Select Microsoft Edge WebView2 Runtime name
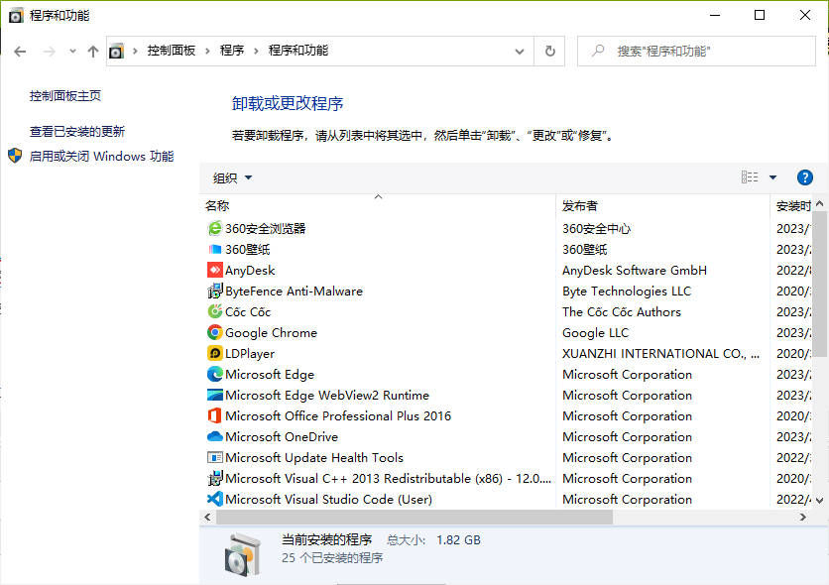829x585 pixels. 326,395
